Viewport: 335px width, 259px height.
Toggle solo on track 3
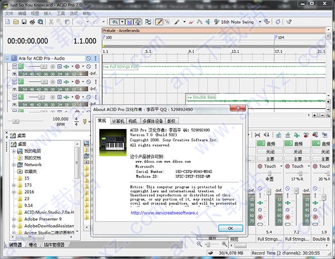pyautogui.click(x=95, y=82)
